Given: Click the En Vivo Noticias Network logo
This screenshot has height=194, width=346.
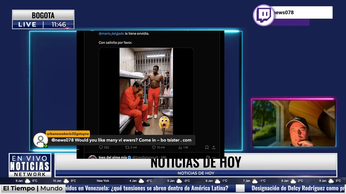Looking at the screenshot, I should click(30, 165).
